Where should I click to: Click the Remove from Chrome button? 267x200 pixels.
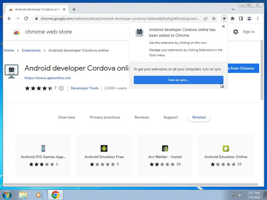pyautogui.click(x=243, y=68)
